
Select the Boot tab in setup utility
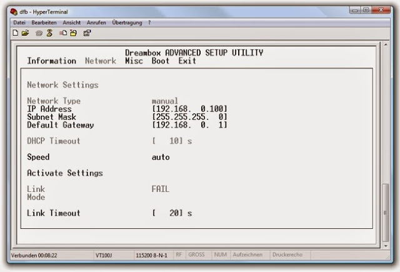click(x=161, y=61)
